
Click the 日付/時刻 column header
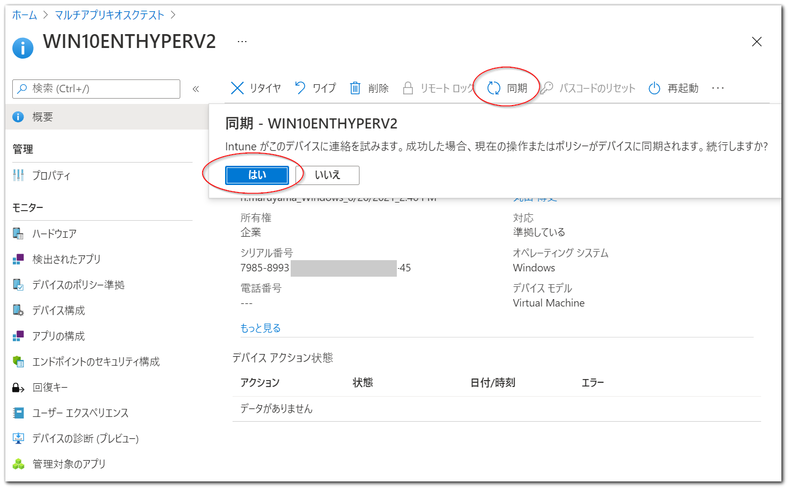point(493,382)
